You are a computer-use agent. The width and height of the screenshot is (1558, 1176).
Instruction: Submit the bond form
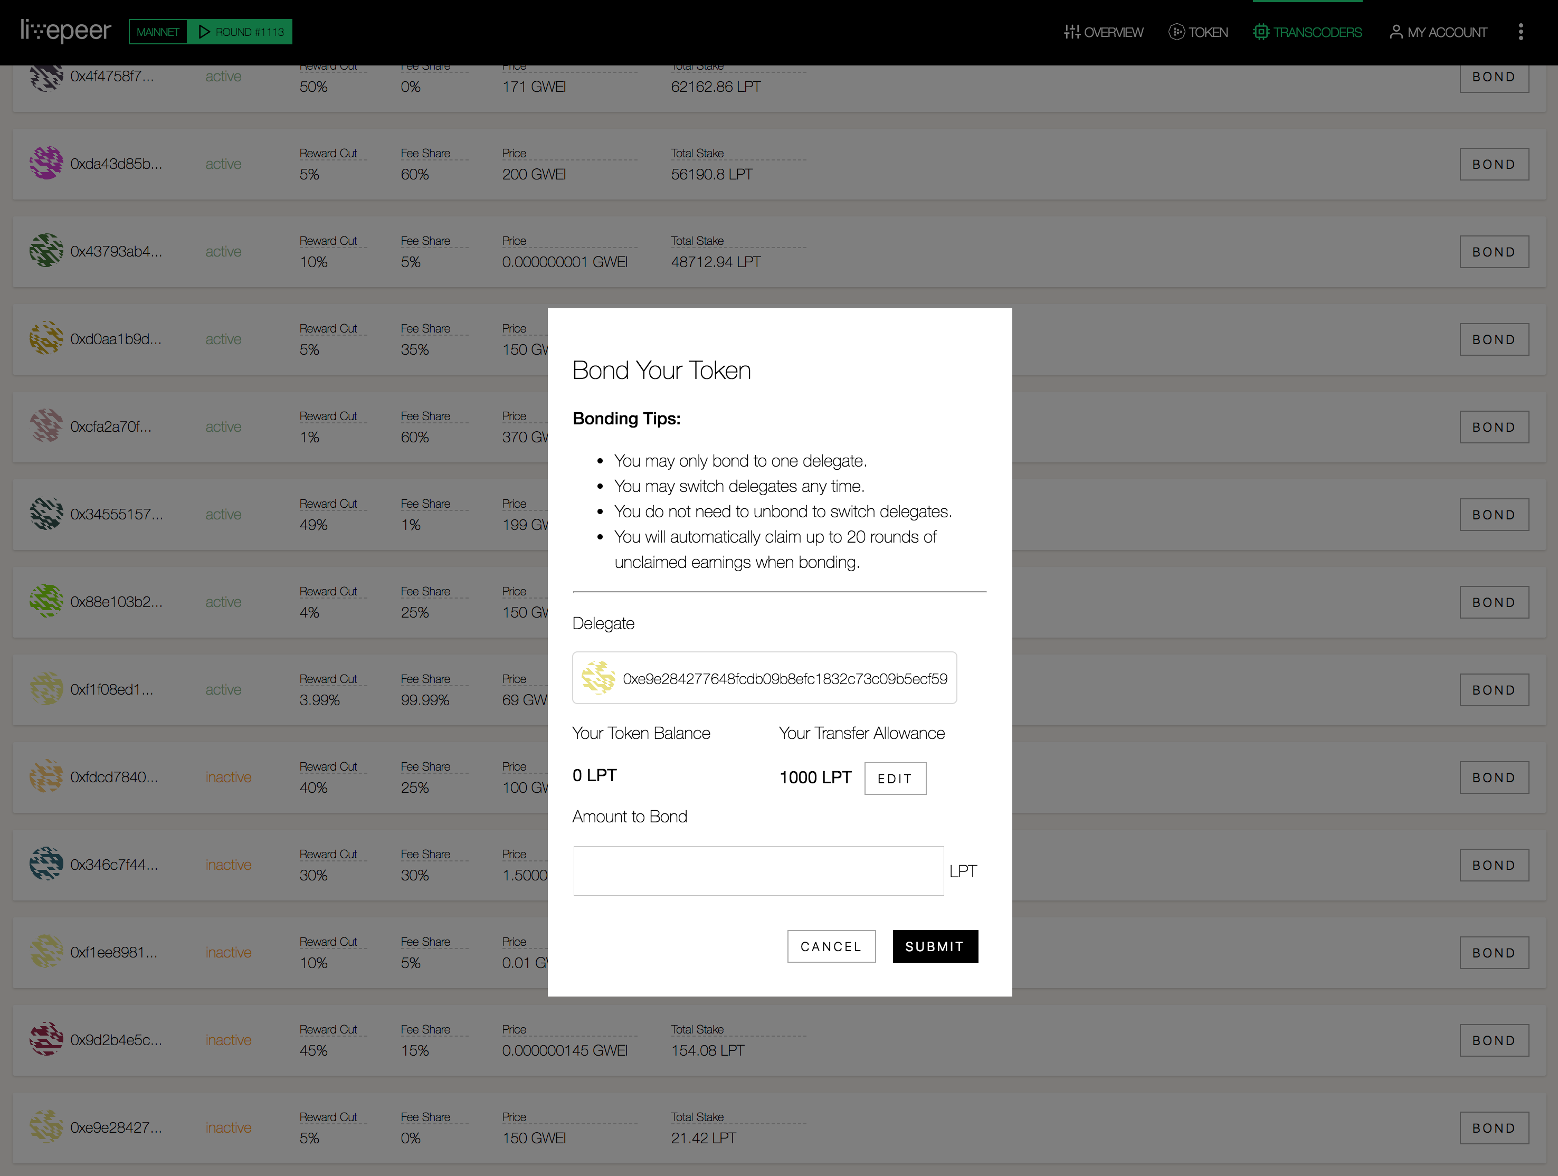pyautogui.click(x=935, y=945)
